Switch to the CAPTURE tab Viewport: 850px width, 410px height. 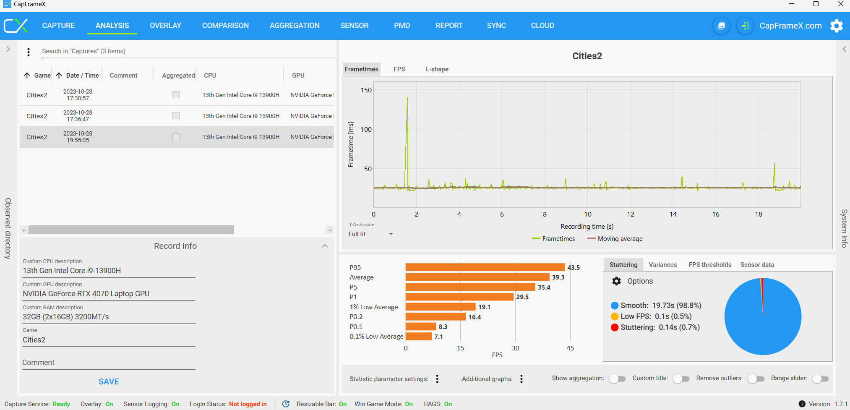point(58,26)
